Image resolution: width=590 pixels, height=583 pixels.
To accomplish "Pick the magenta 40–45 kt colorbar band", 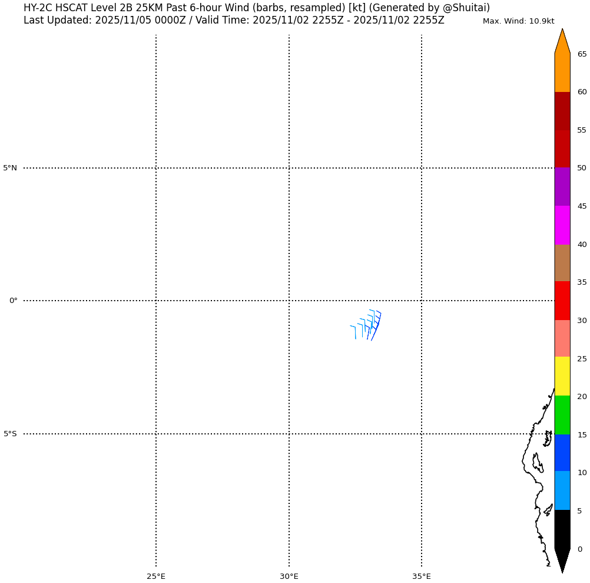I will (562, 225).
